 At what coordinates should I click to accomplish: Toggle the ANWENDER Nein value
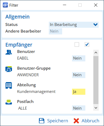pos(79,75)
